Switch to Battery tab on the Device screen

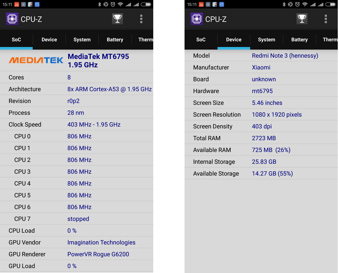(300, 39)
